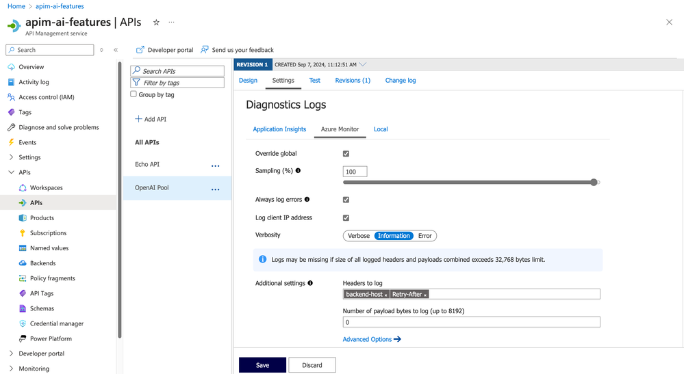
Task: Open the Developer portal toolbar link
Action: click(164, 50)
